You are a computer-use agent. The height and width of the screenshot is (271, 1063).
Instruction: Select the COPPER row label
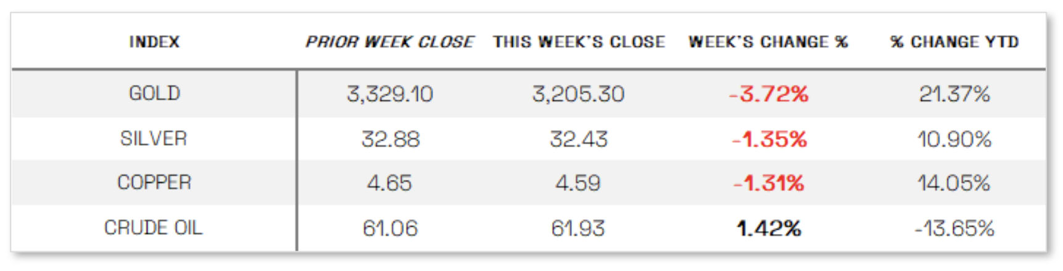pos(154,183)
